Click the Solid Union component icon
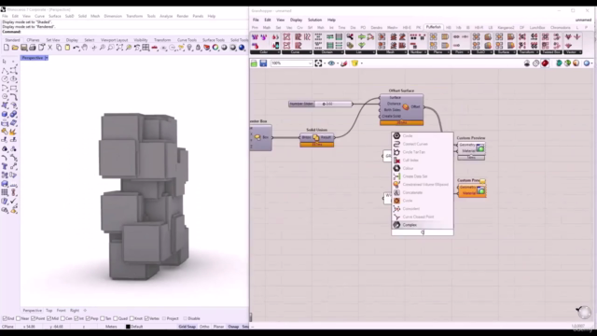Screen dimensions: 597x336 click(x=316, y=138)
